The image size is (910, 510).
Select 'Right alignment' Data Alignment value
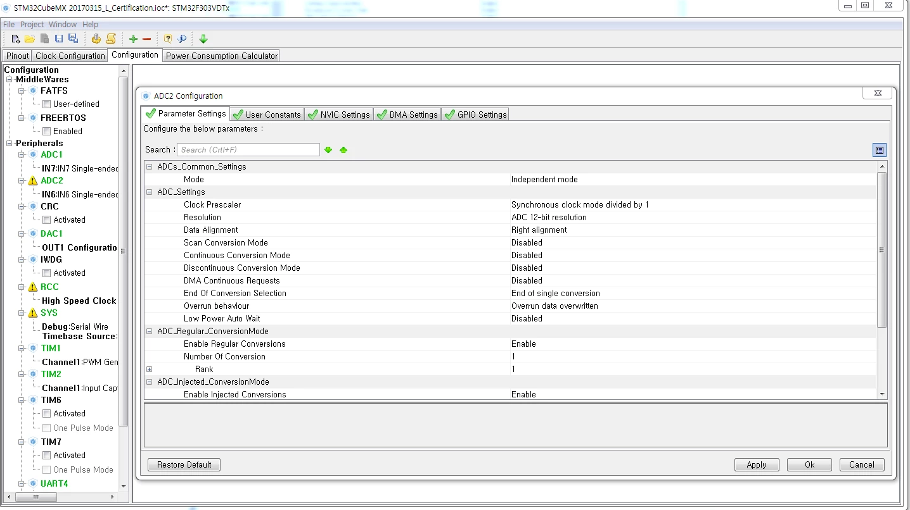pos(539,230)
